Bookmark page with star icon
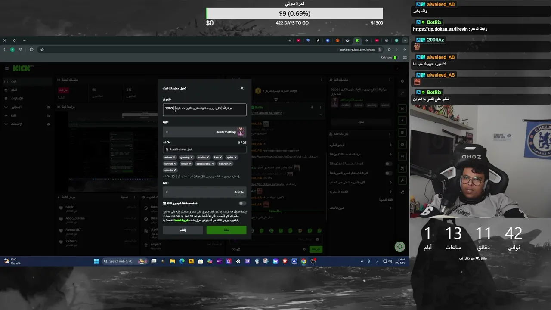The image size is (551, 310). point(42,50)
